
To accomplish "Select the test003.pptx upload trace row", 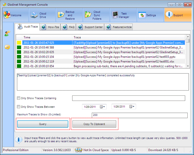I will (100, 57).
